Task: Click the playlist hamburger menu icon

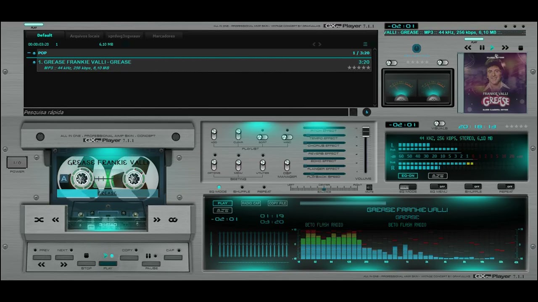Action: [x=365, y=44]
